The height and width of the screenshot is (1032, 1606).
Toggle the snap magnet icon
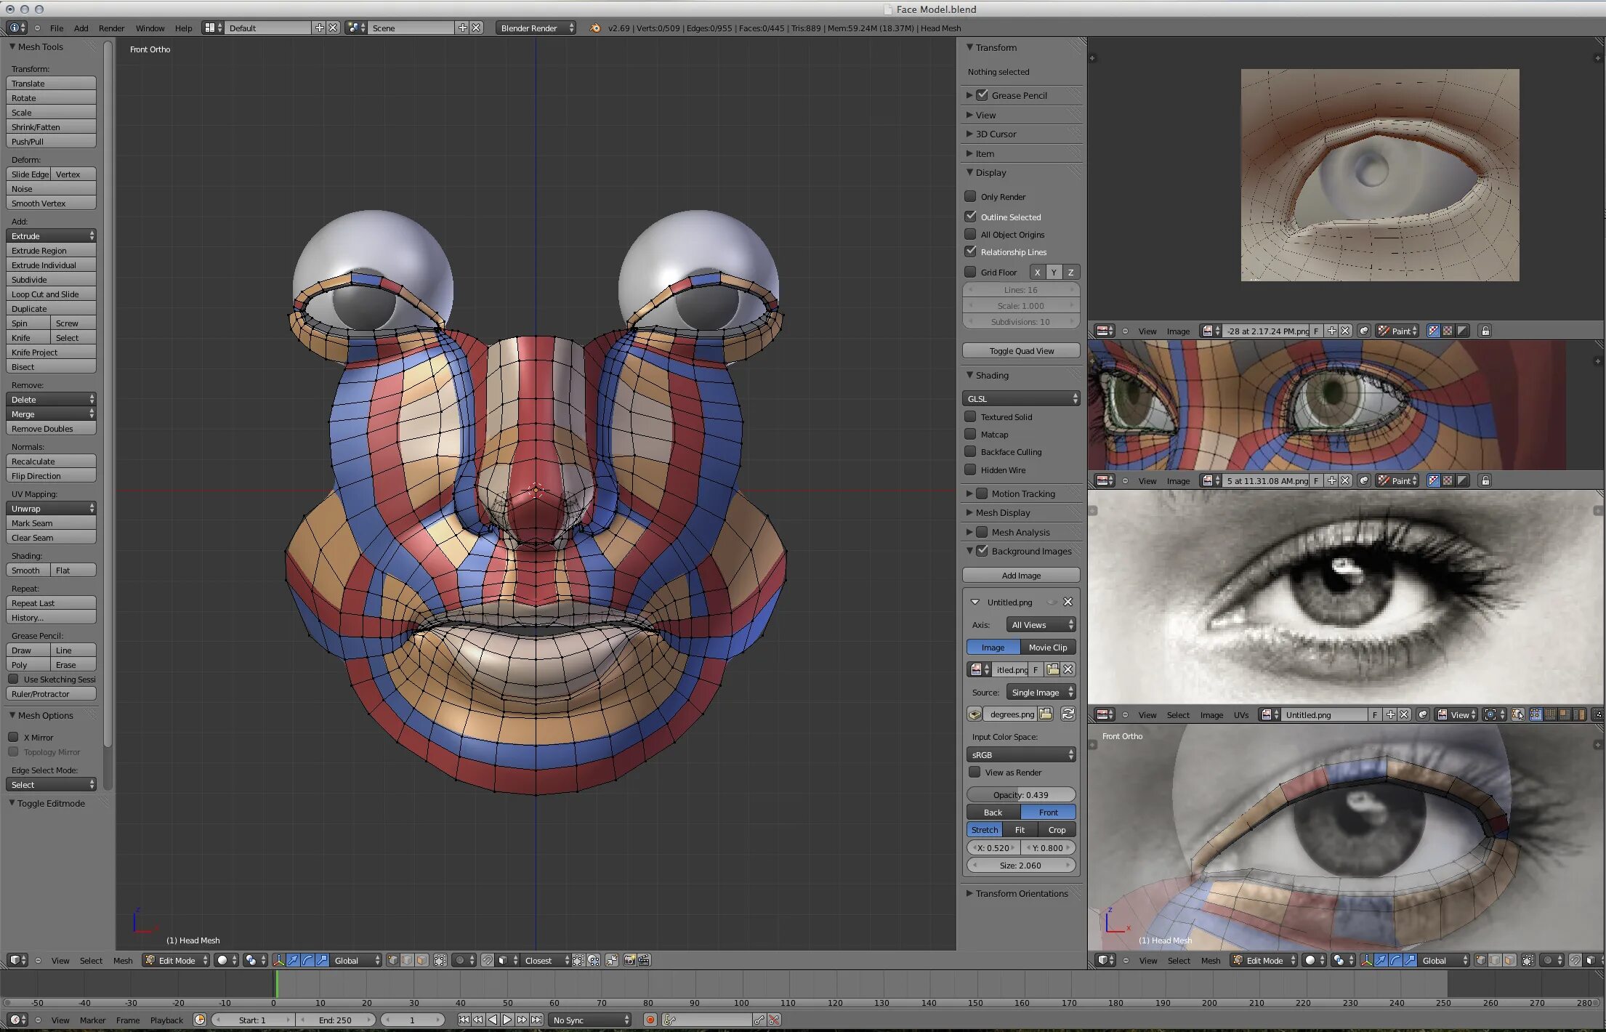coord(488,960)
